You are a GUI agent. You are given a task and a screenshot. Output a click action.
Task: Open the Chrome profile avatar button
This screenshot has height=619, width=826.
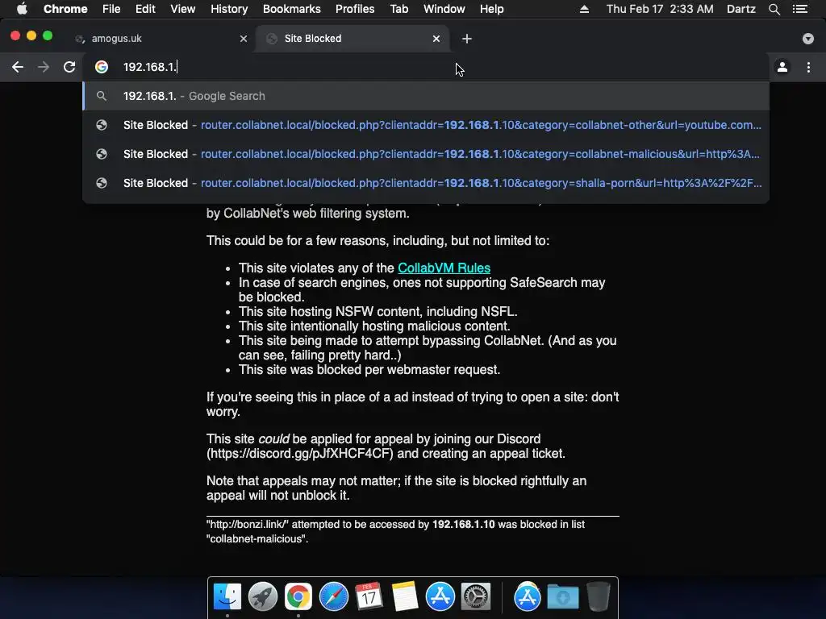coord(782,67)
